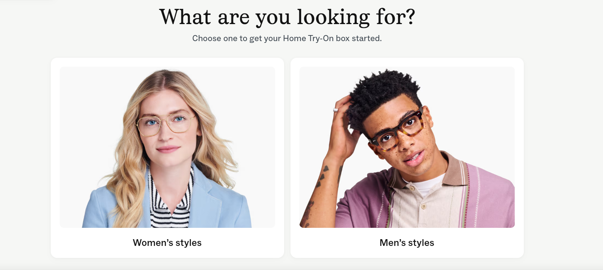Click the "What are you looking for?" heading
Viewport: 603px width, 270px height.
(287, 17)
